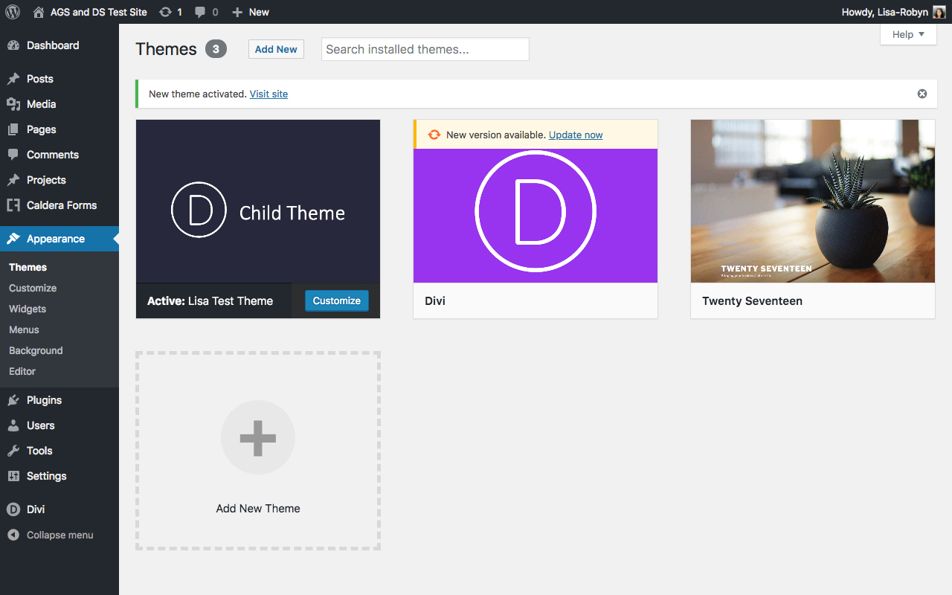The height and width of the screenshot is (595, 952).
Task: Click the Posts pushpin icon
Action: [13, 79]
